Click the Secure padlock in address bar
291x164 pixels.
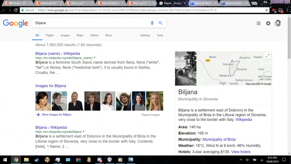[23, 10]
